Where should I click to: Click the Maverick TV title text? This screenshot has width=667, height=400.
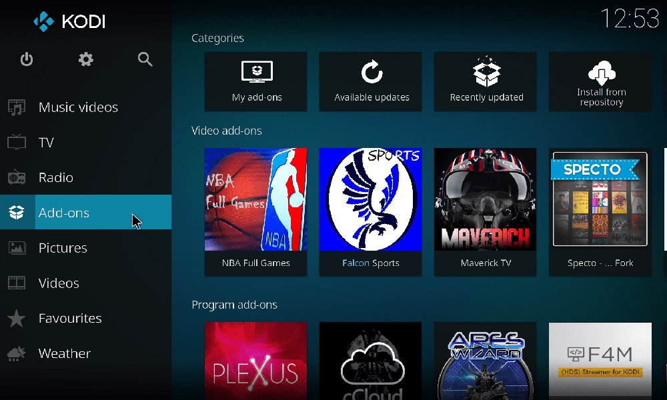[486, 263]
